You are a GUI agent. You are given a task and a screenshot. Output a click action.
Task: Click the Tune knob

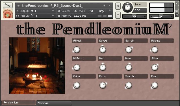point(127,7)
